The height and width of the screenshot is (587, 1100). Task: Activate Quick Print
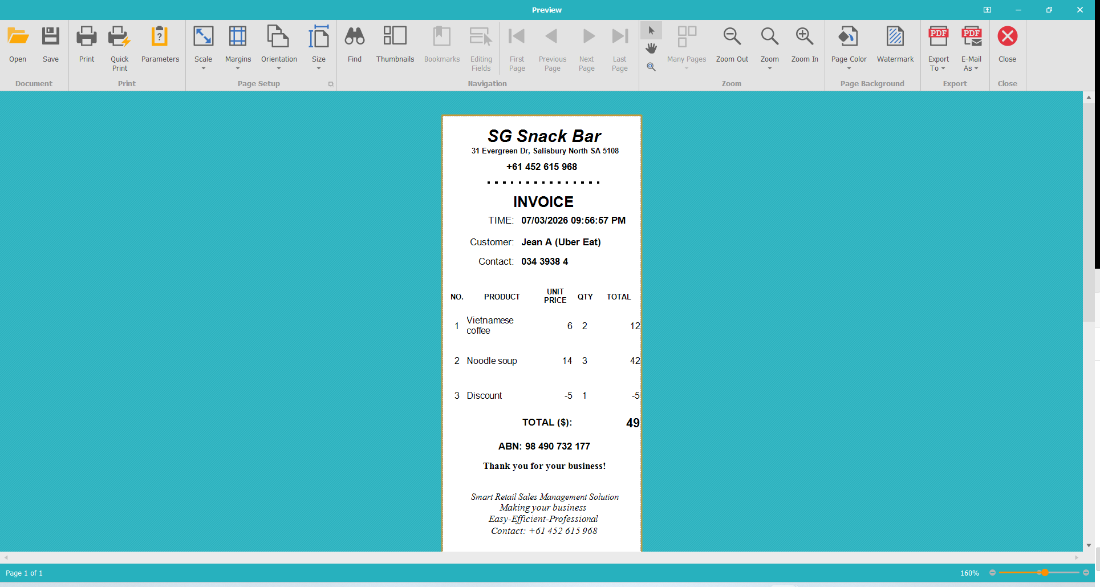(x=119, y=46)
